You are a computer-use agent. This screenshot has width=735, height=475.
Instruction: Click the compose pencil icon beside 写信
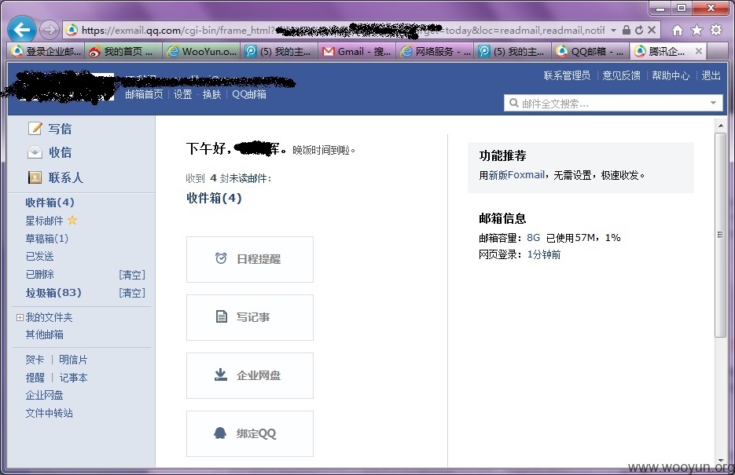[x=35, y=128]
